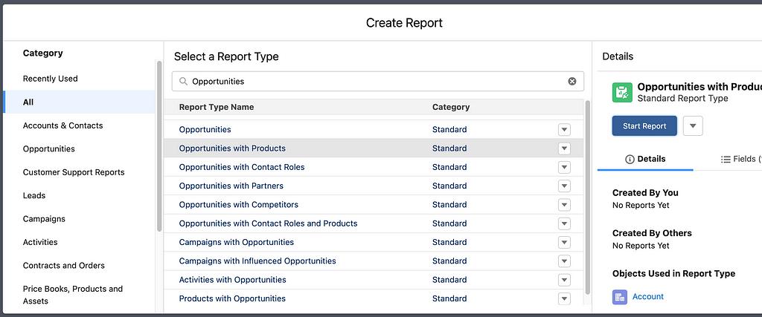This screenshot has width=762, height=317.
Task: Click the Fields tab list icon
Action: click(x=726, y=159)
